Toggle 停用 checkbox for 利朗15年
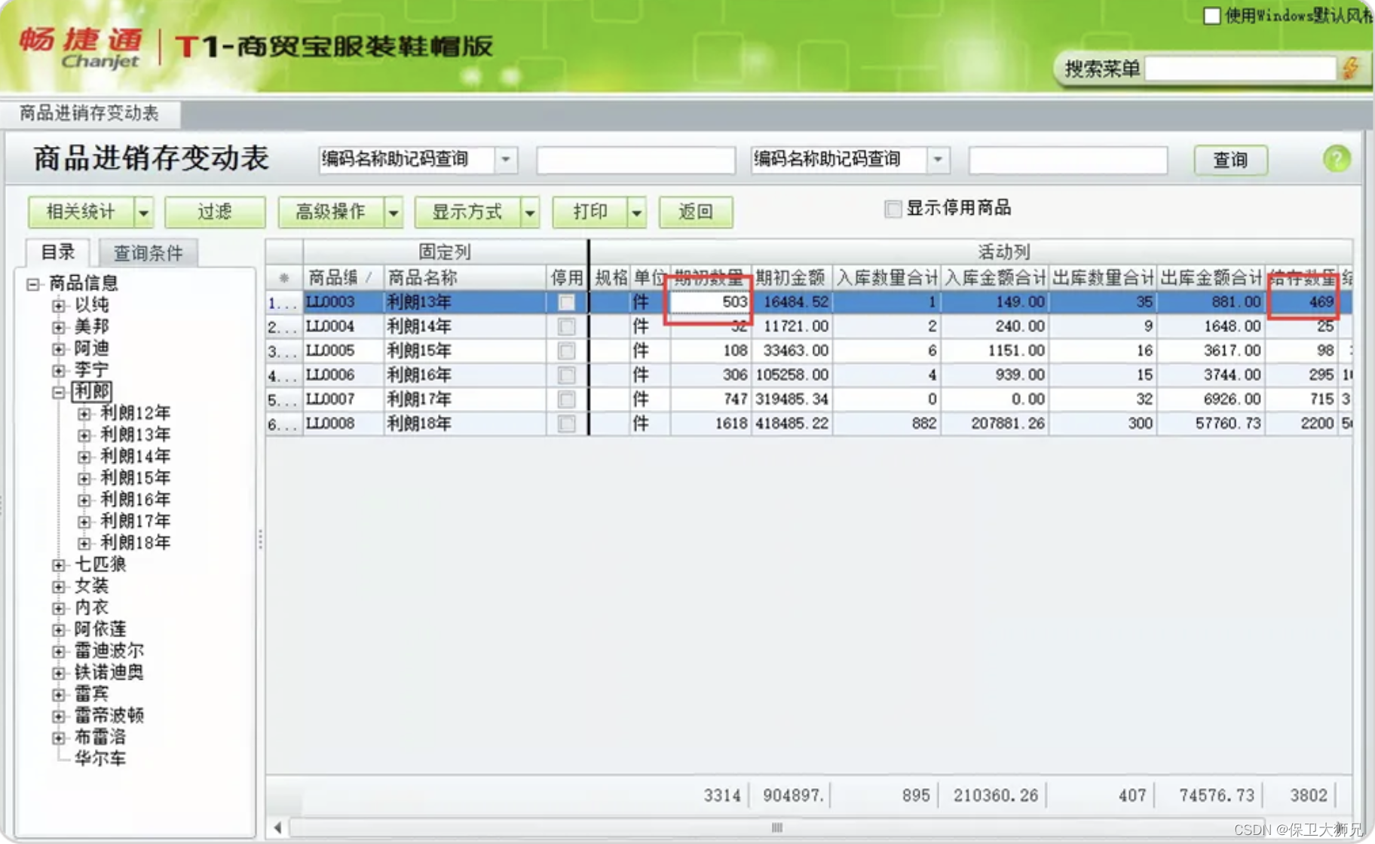This screenshot has height=844, width=1375. (566, 350)
